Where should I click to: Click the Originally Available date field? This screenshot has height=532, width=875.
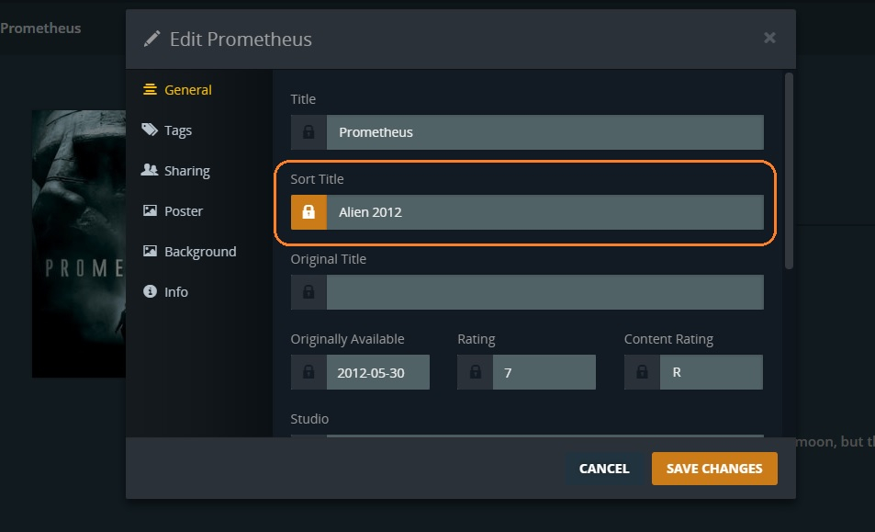coord(377,372)
